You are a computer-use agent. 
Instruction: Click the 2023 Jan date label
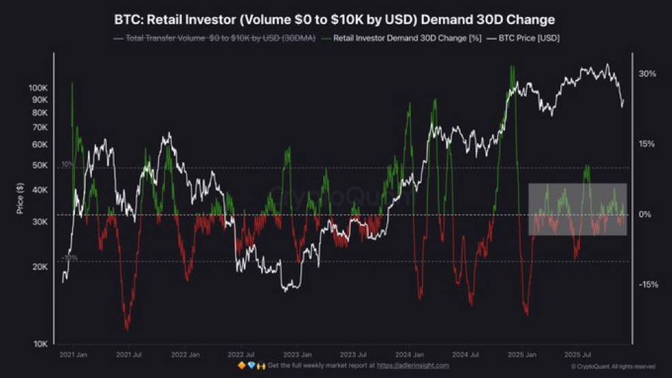pyautogui.click(x=297, y=354)
